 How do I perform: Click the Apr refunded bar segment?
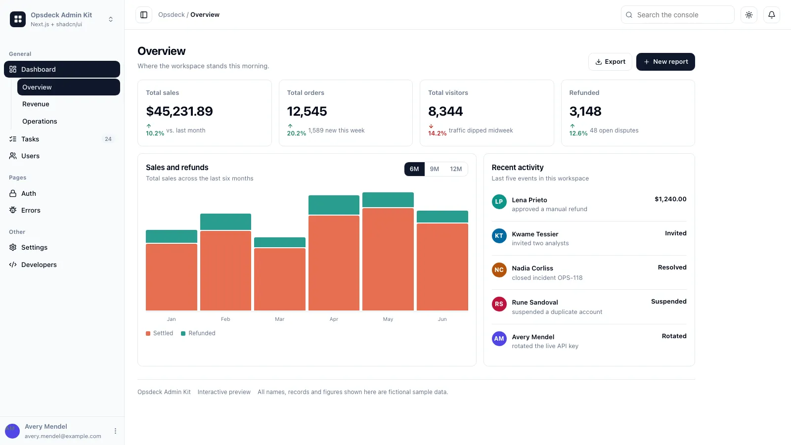[334, 205]
